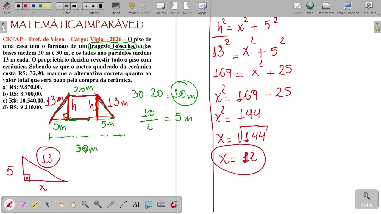This screenshot has height=214, width=381.
Task: Switch to Quadro board mode
Action: (x=297, y=8)
